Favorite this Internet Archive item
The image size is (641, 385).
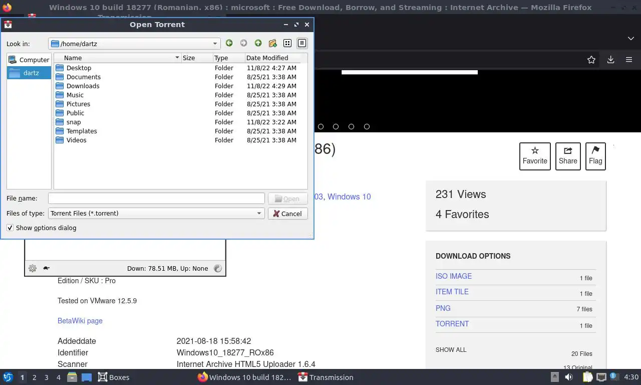coord(535,156)
